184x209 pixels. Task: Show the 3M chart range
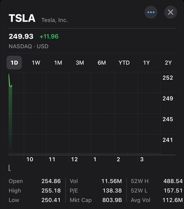(x=80, y=63)
